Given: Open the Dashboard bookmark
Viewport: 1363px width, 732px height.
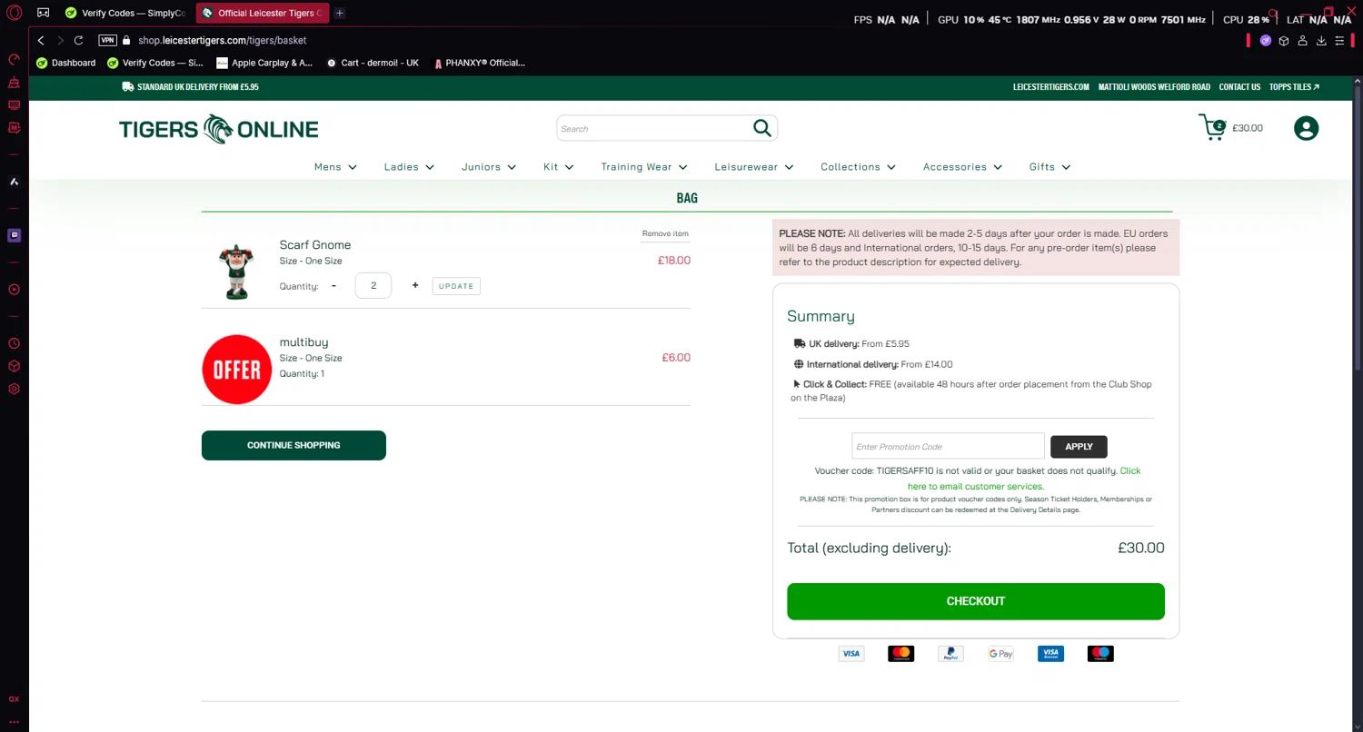Looking at the screenshot, I should click(65, 63).
